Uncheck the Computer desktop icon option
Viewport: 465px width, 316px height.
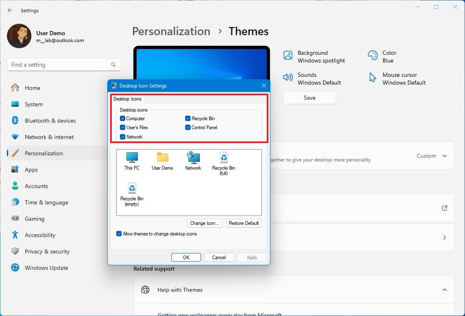122,118
